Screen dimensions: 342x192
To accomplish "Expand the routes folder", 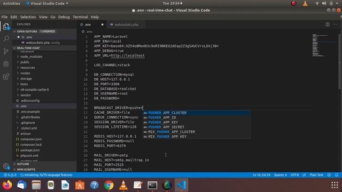I will pyautogui.click(x=25, y=73).
